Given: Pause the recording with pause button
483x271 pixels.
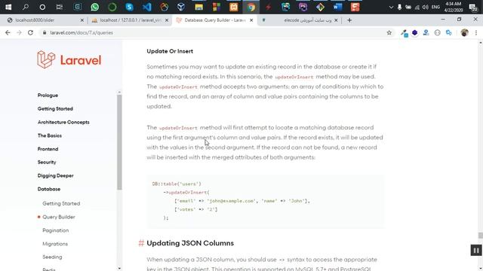Looking at the screenshot, I should point(476,251).
